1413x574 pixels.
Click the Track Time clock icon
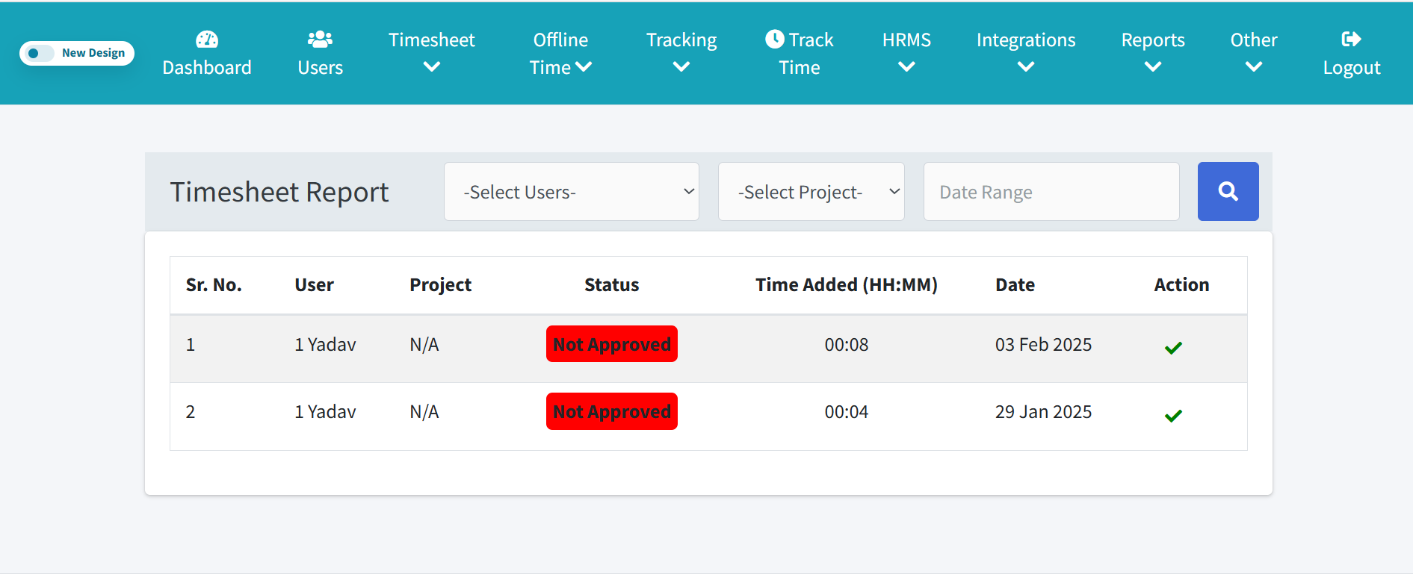tap(775, 39)
